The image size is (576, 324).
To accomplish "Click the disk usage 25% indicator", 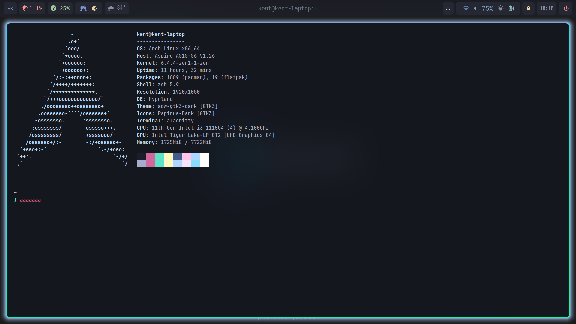I will click(x=60, y=8).
